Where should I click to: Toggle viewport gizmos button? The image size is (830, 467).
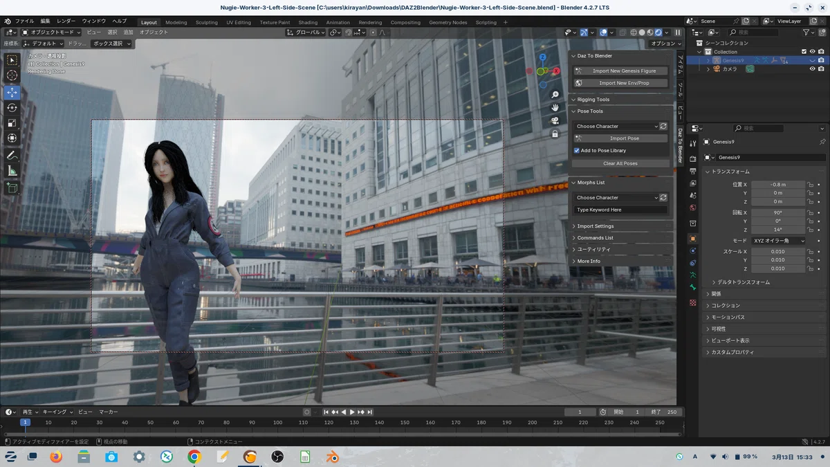pos(584,33)
